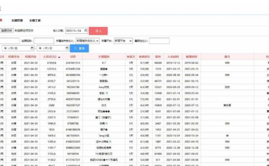Select the cell with amount 12233.3
Image resolution: width=269 pixels, height=166 pixels.
[x=52, y=69]
